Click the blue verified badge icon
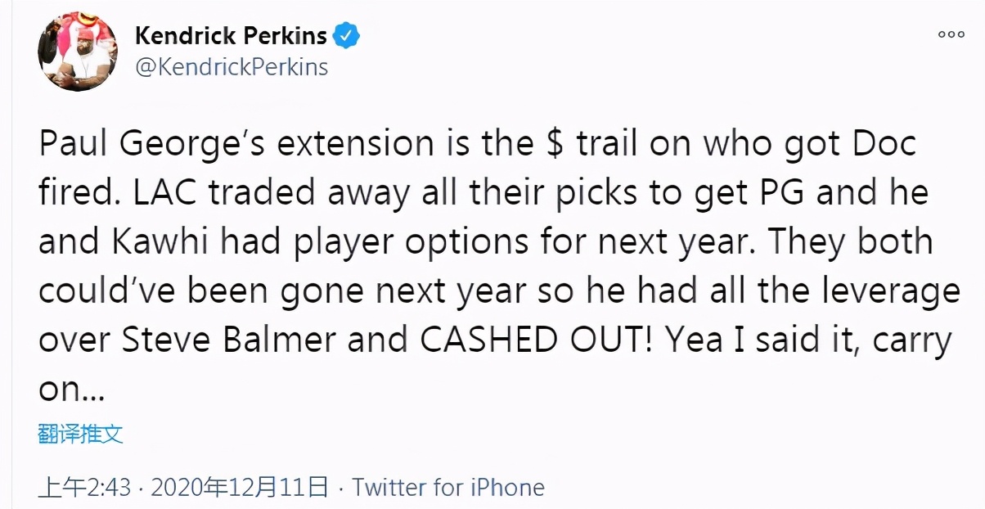 (346, 35)
